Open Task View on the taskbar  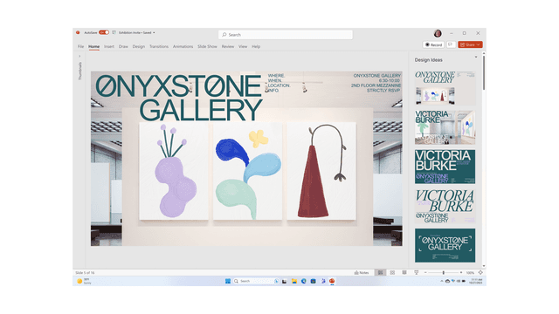click(284, 281)
